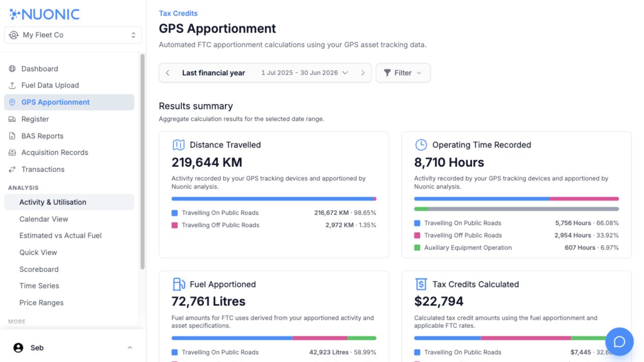Click the Dashboard globe icon
The image size is (644, 362).
click(x=12, y=69)
